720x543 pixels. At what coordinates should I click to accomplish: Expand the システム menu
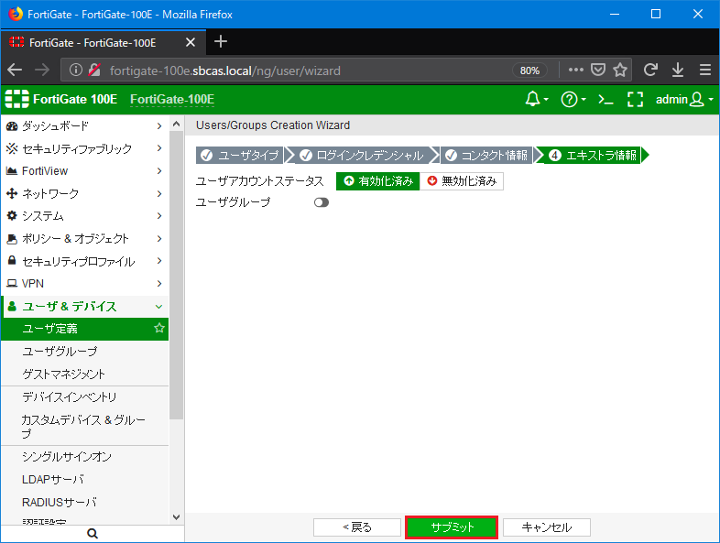84,216
